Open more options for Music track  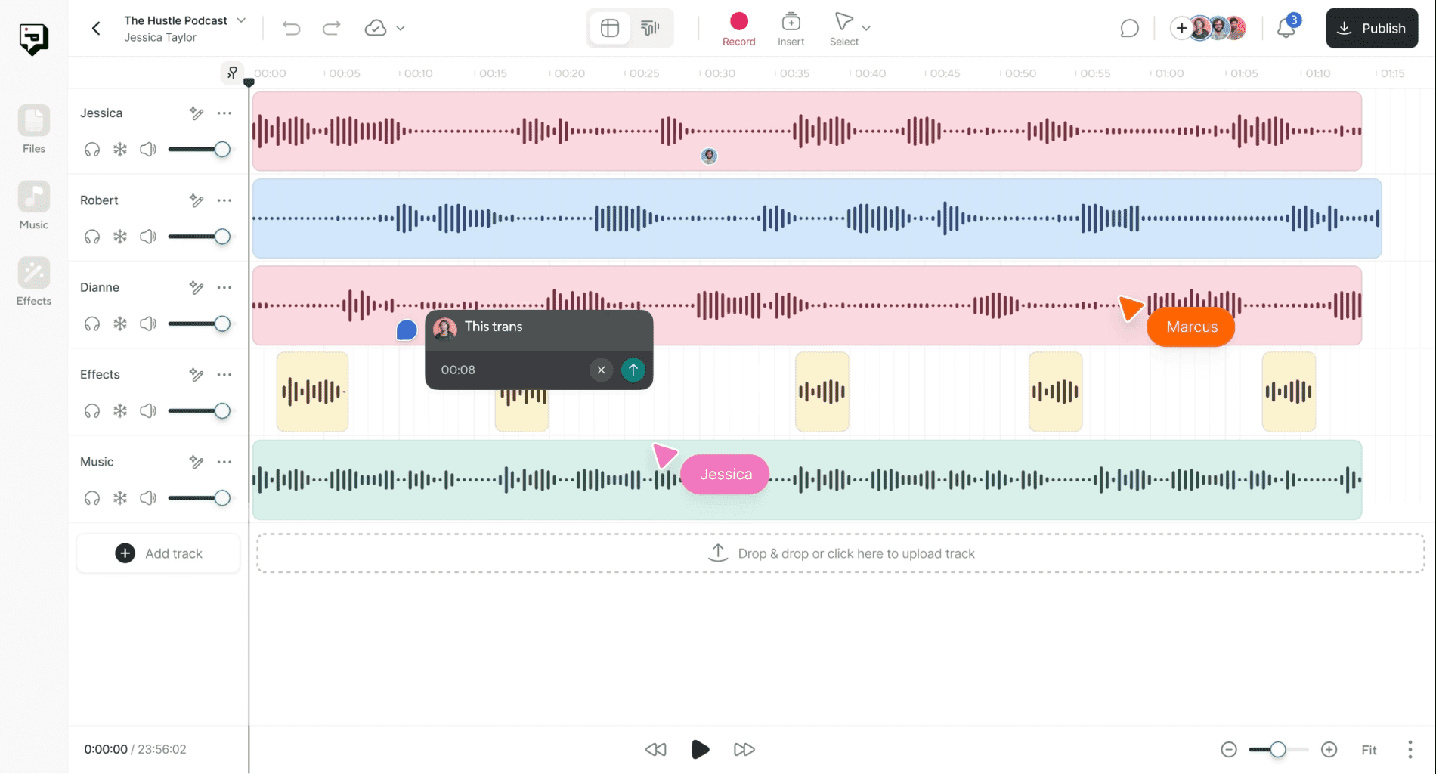pyautogui.click(x=224, y=462)
